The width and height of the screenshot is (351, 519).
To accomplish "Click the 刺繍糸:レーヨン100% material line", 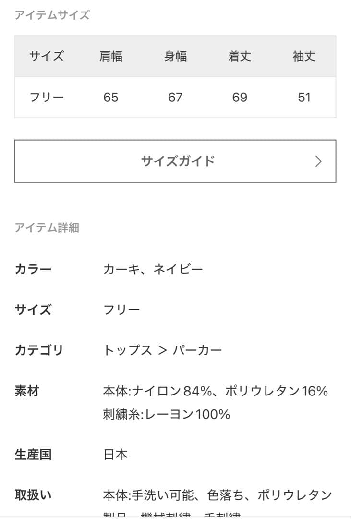I will [x=167, y=414].
